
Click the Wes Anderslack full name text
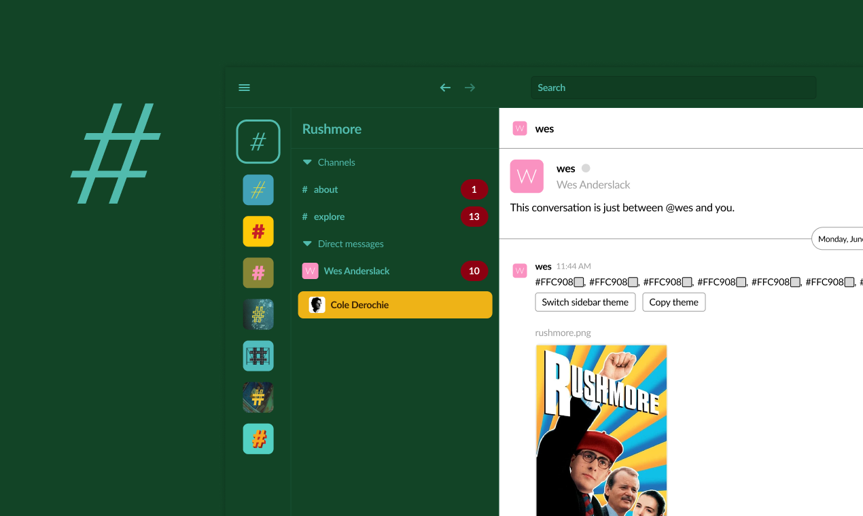click(593, 185)
